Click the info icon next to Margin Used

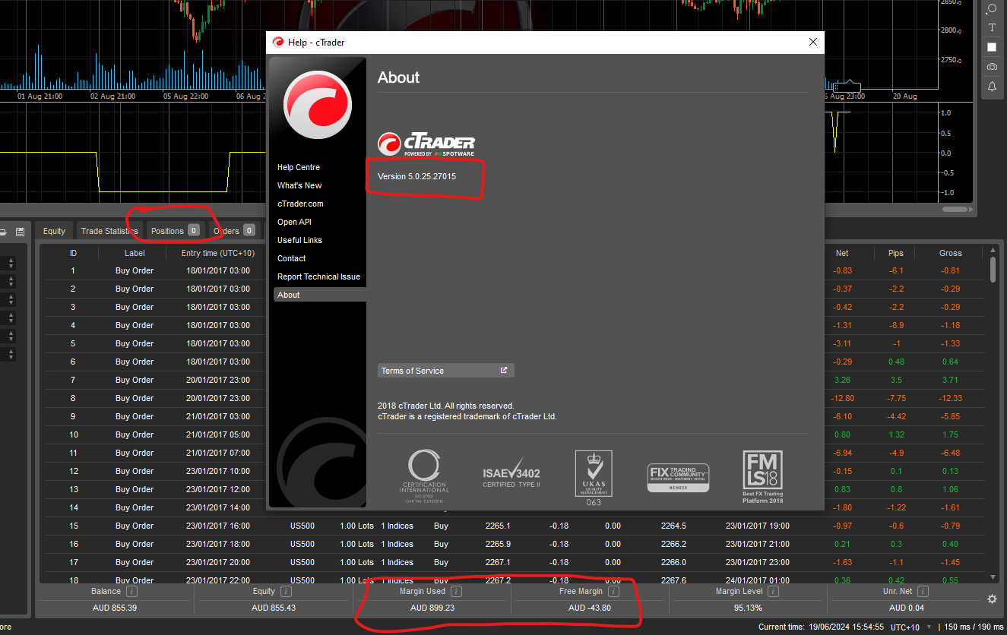[456, 591]
